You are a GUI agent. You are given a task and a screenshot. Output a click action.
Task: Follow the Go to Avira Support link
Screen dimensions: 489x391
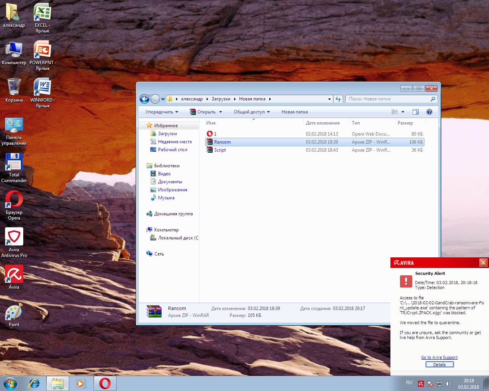(x=439, y=357)
